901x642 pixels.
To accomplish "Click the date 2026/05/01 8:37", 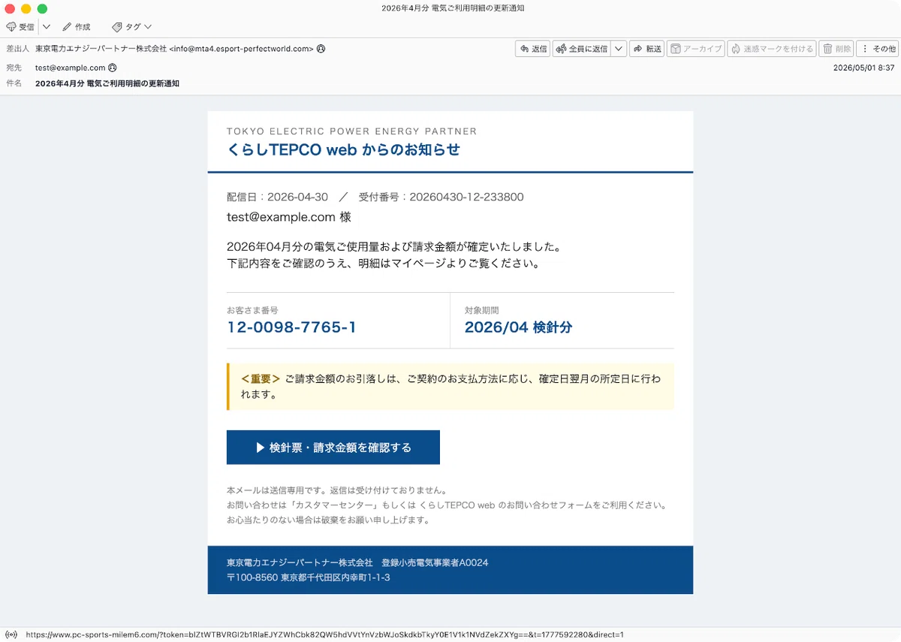I will pos(863,68).
